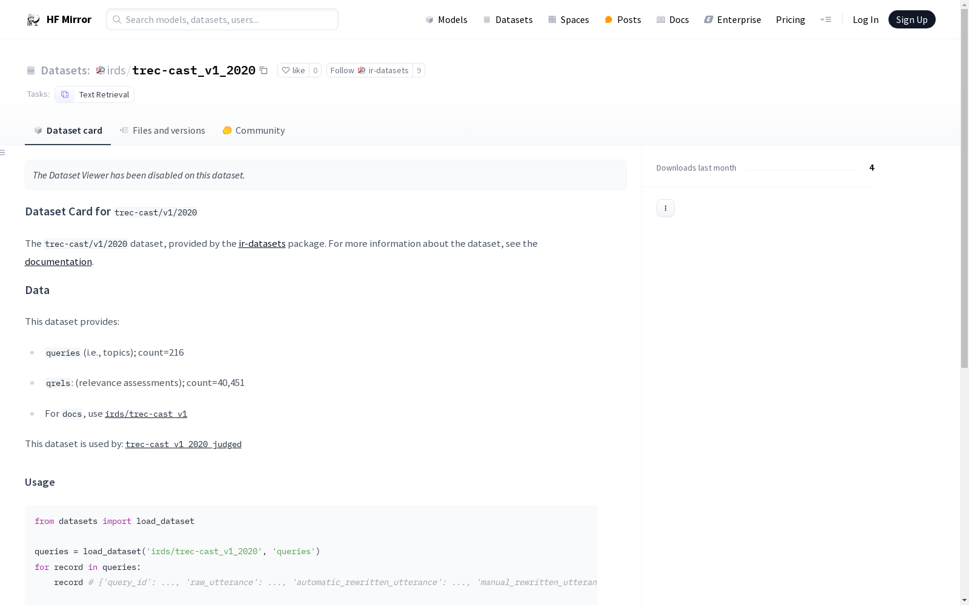Select the Dataset card tab
The width and height of the screenshot is (969, 605).
click(x=68, y=130)
